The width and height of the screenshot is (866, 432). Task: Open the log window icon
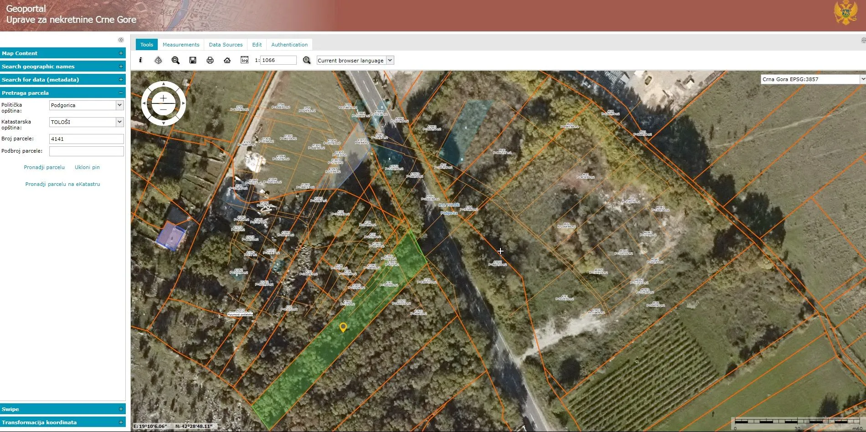(x=245, y=60)
